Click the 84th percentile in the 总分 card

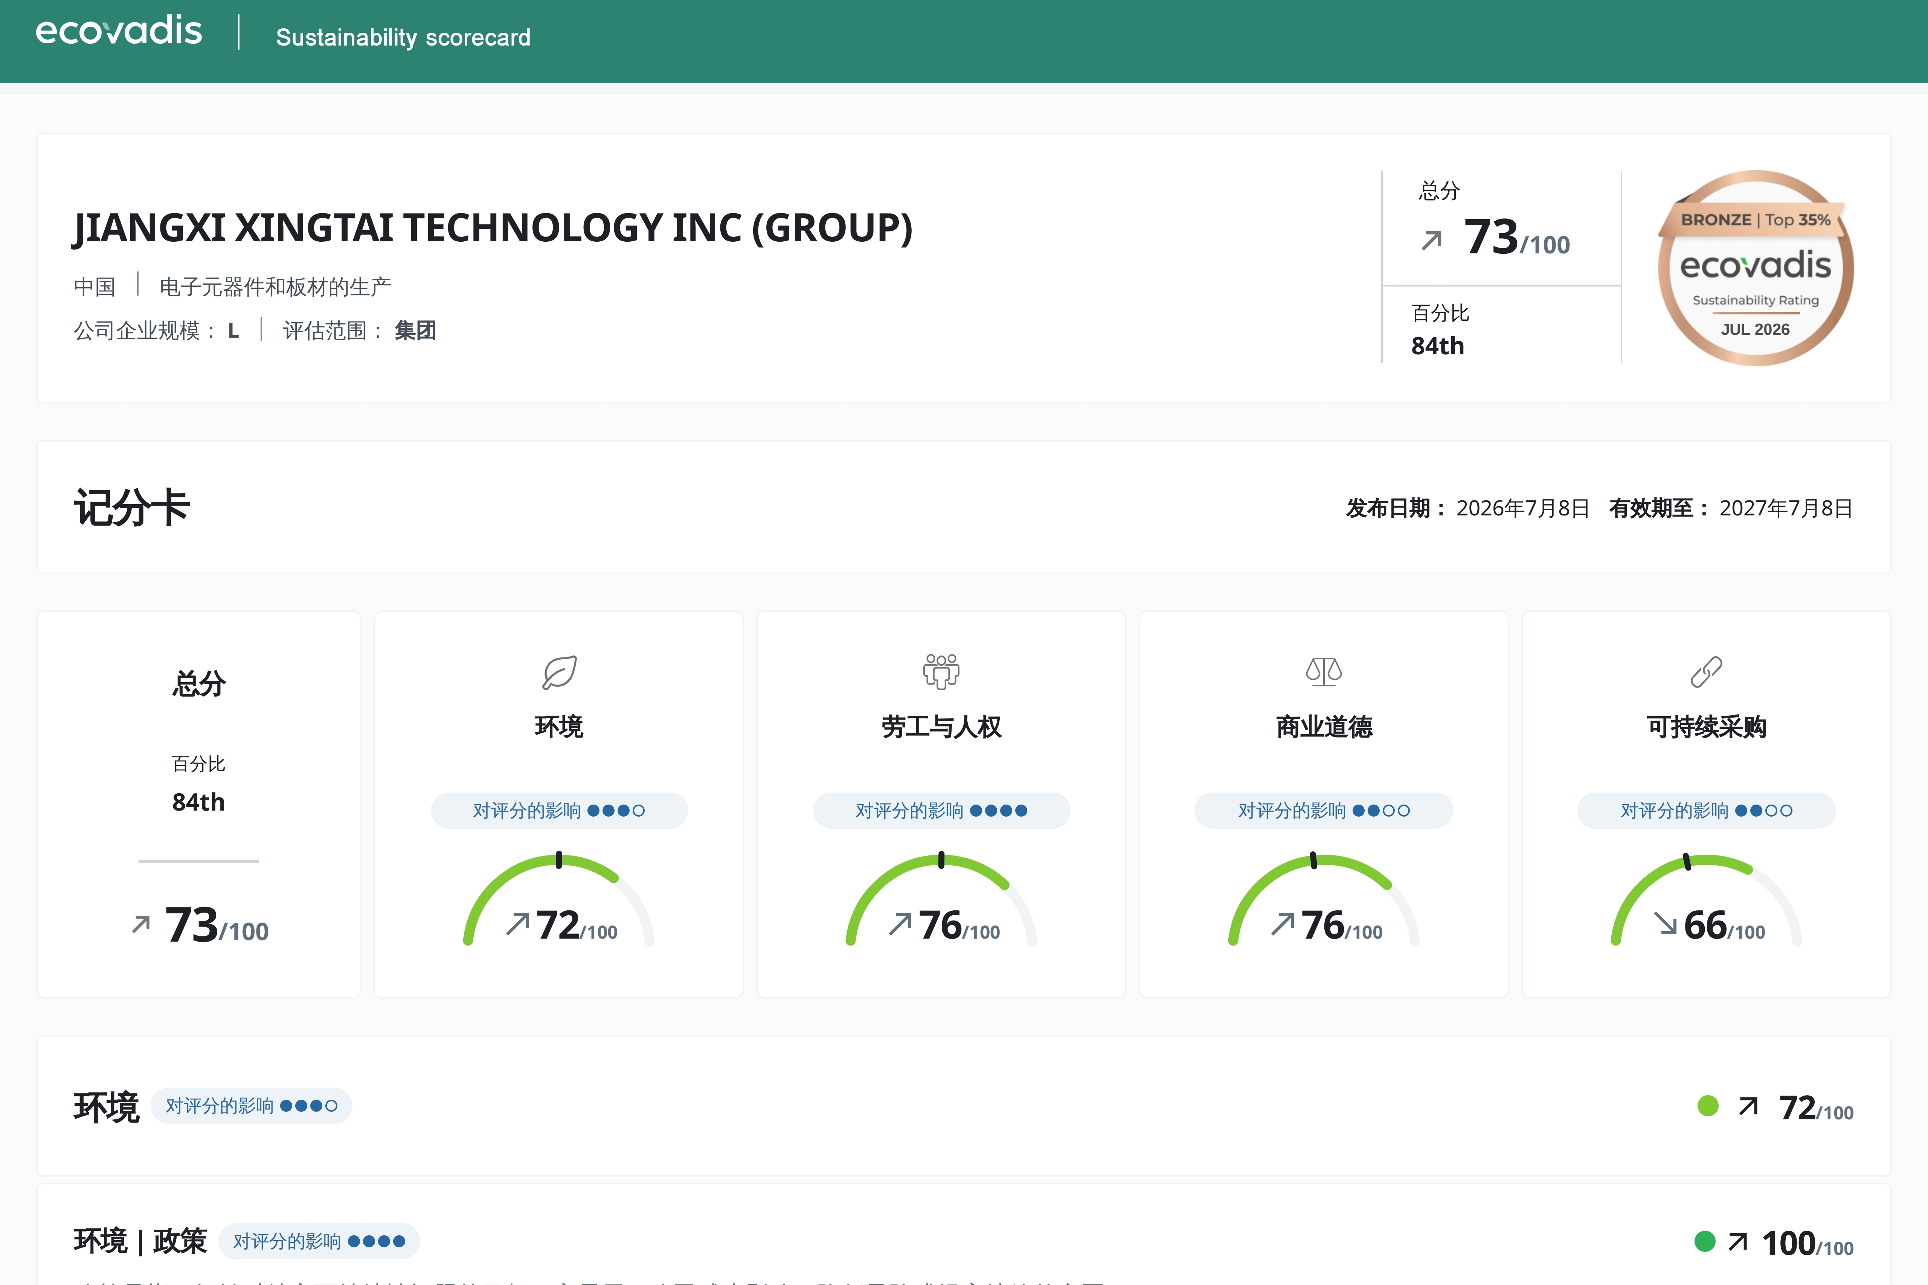click(x=198, y=802)
